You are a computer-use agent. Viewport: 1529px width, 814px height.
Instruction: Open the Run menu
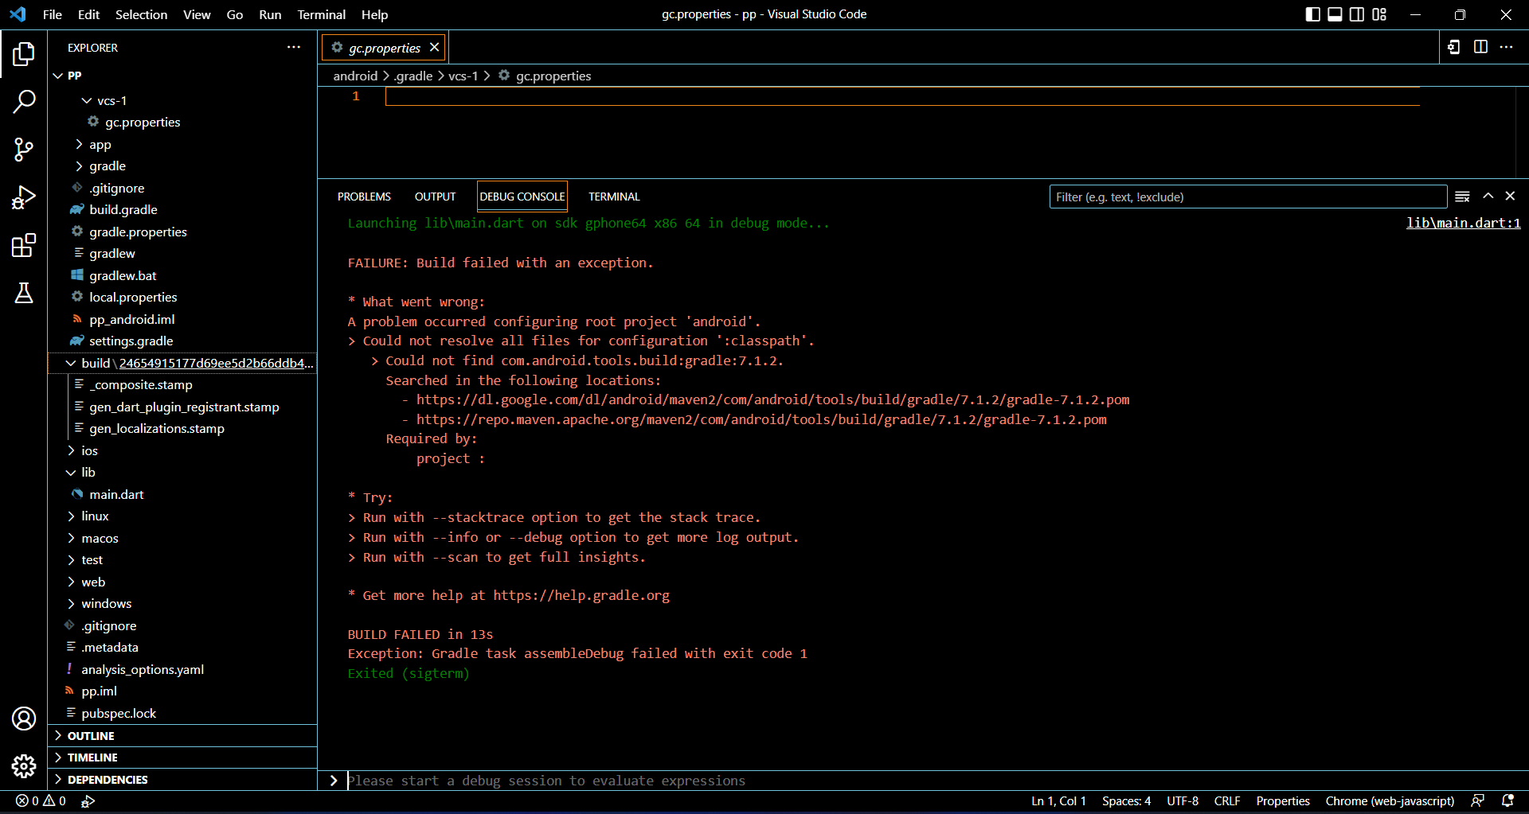(x=270, y=14)
